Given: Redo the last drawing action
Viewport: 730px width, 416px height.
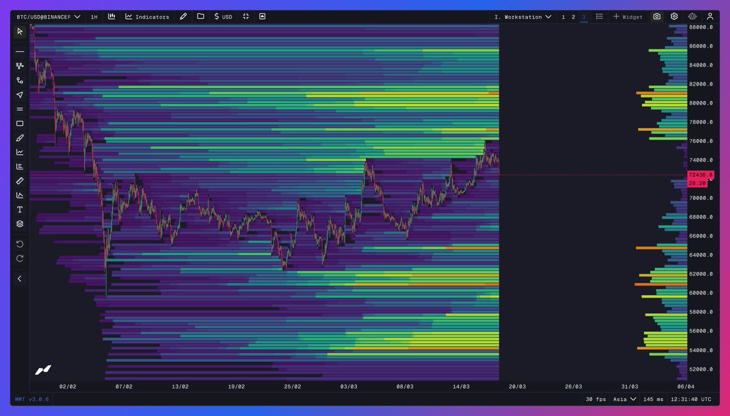Looking at the screenshot, I should (x=19, y=259).
